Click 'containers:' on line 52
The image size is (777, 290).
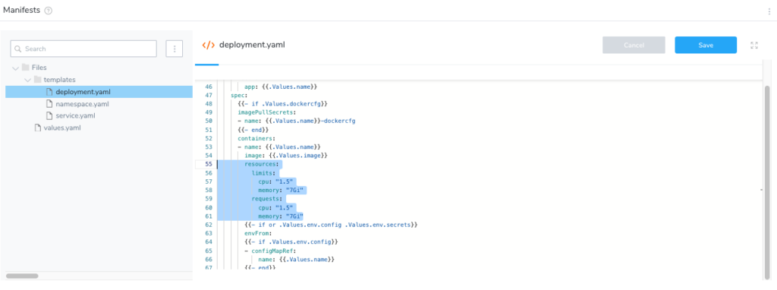click(x=256, y=138)
